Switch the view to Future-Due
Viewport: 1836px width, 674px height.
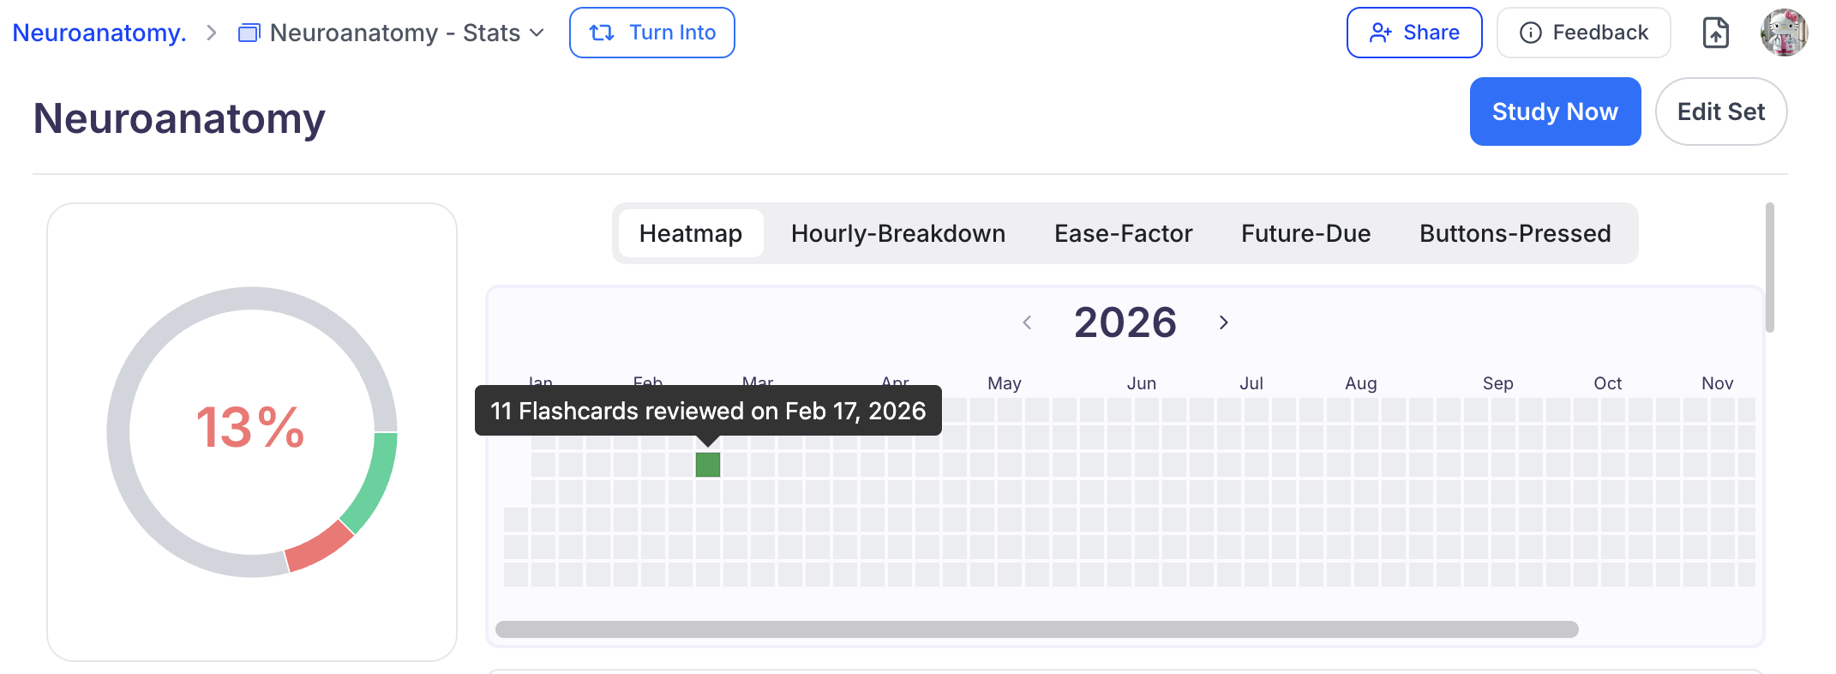click(x=1305, y=232)
